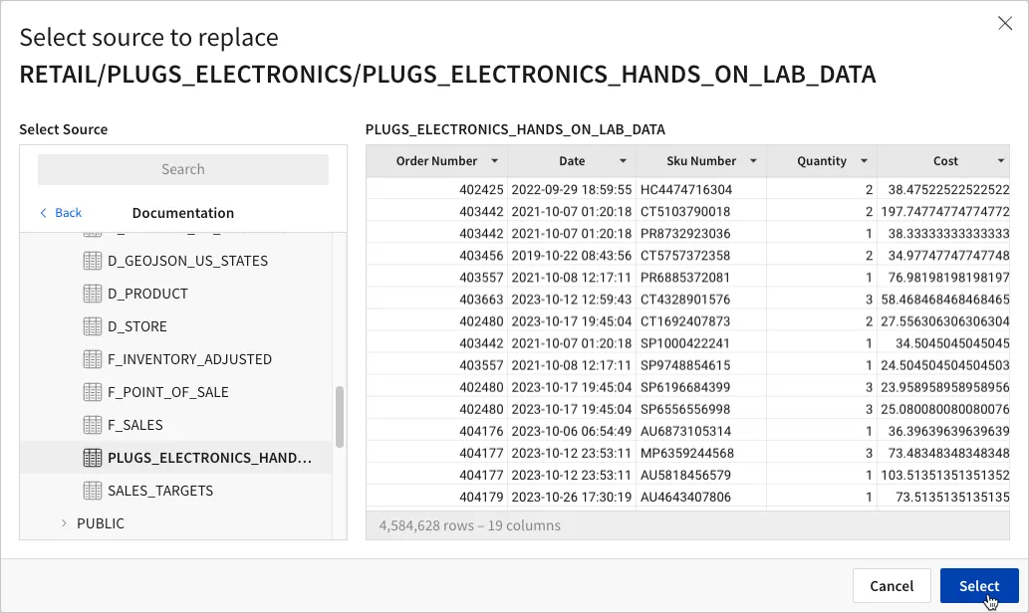The image size is (1029, 613).
Task: Click date cell 2019-10-22 08:43:56
Action: coord(572,256)
